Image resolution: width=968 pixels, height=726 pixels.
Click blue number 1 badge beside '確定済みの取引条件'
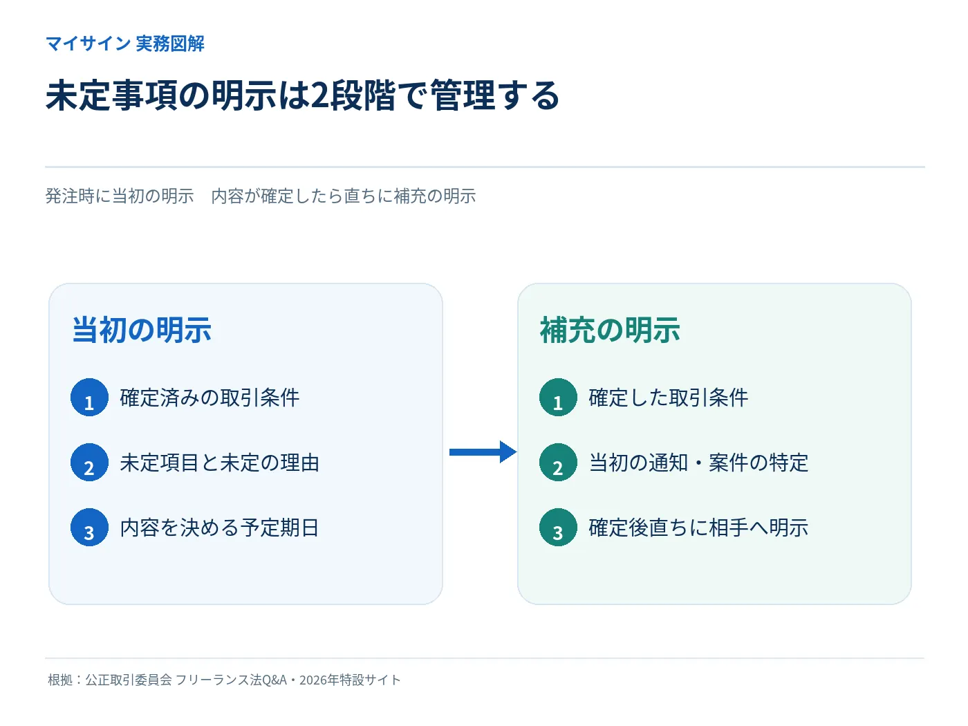[89, 398]
